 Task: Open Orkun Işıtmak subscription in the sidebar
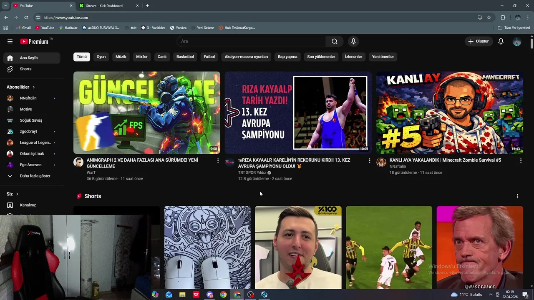tap(32, 154)
